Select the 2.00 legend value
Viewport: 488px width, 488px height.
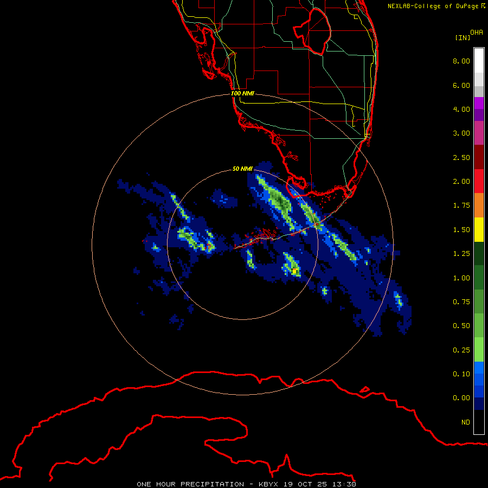click(x=461, y=182)
